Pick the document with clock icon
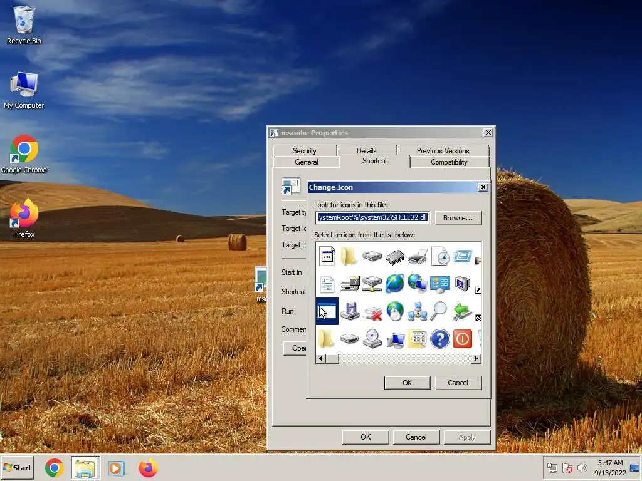The image size is (642, 481). 440,256
